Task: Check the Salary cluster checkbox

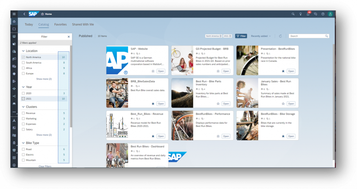Action: tap(23, 130)
